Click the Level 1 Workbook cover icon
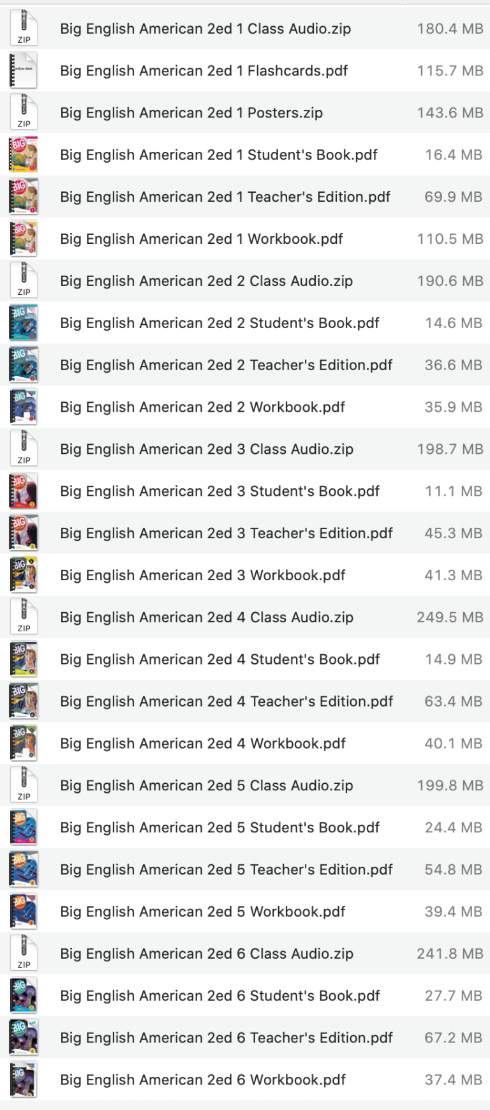This screenshot has height=1110, width=490. coord(23,238)
